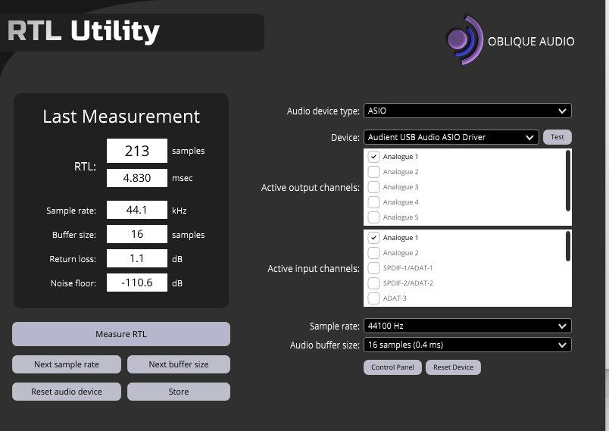Open the ASIO Control Panel
The height and width of the screenshot is (431, 609).
393,367
